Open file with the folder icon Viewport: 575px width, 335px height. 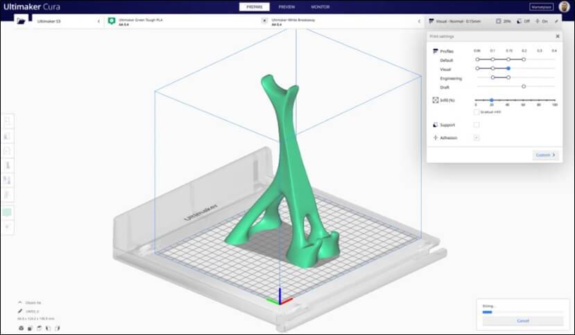pyautogui.click(x=21, y=21)
